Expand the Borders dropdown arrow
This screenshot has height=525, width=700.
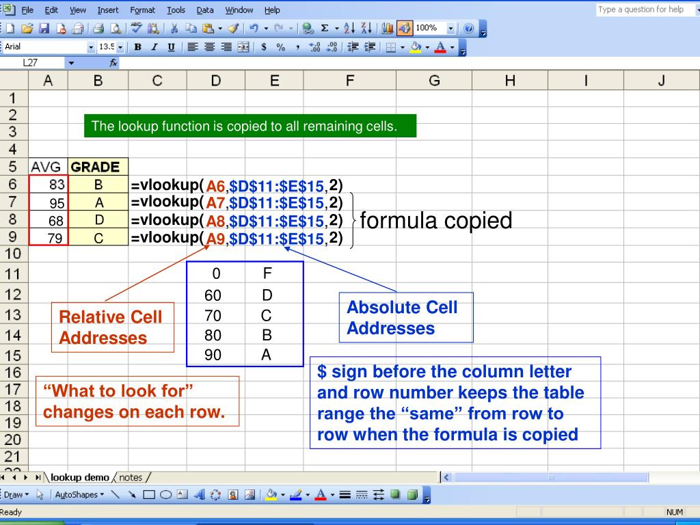point(402,47)
